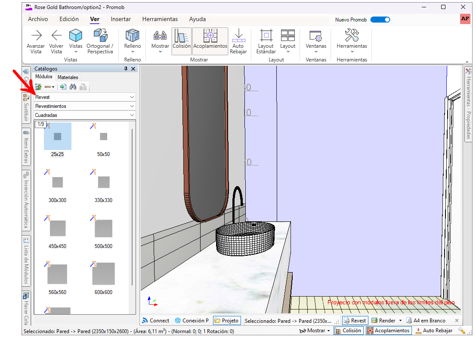Screen dimensions: 476x337
Task: Toggle Acoplamientos in the status bar
Action: coord(389,331)
